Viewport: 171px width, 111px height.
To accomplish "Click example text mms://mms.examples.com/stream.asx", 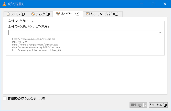I will (x=35, y=45).
